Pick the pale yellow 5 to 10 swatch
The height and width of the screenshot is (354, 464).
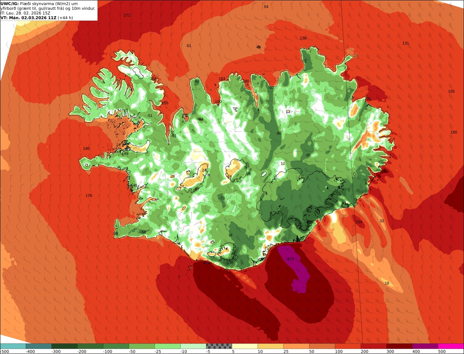pyautogui.click(x=245, y=346)
